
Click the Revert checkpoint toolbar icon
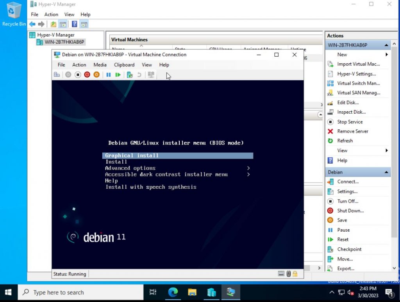(138, 75)
